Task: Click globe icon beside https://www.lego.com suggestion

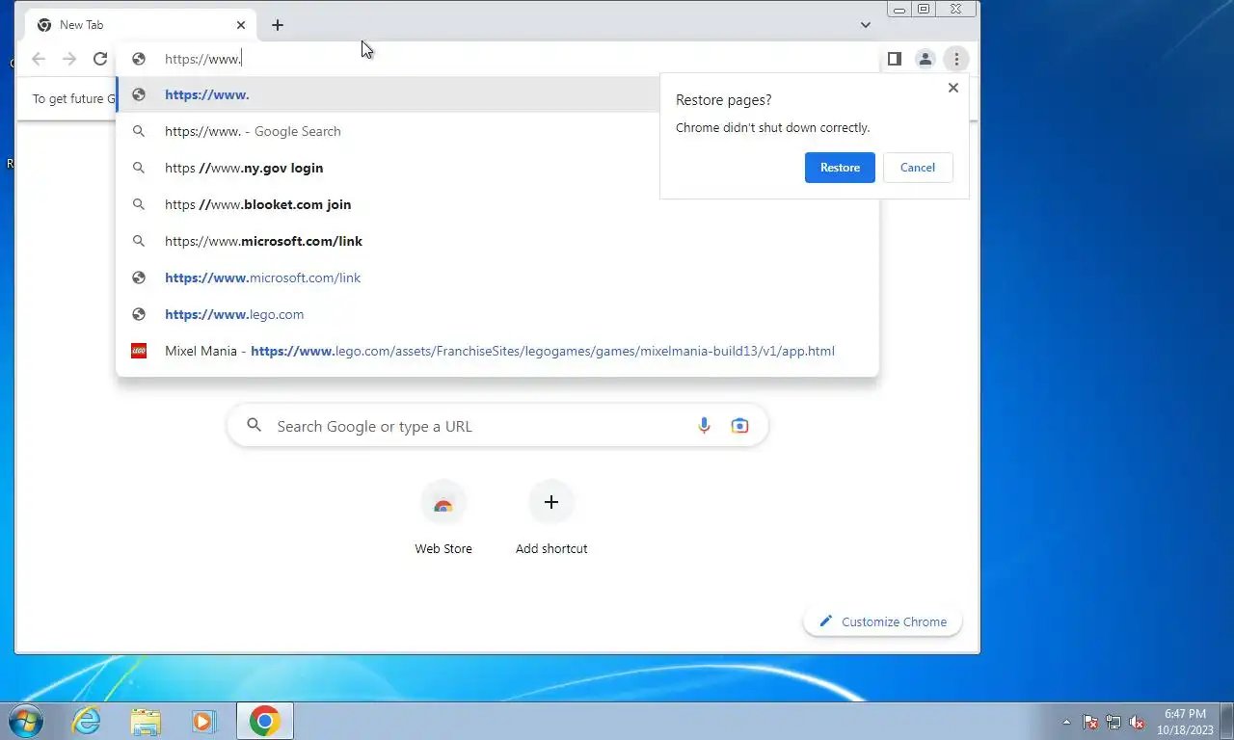Action: pyautogui.click(x=139, y=314)
